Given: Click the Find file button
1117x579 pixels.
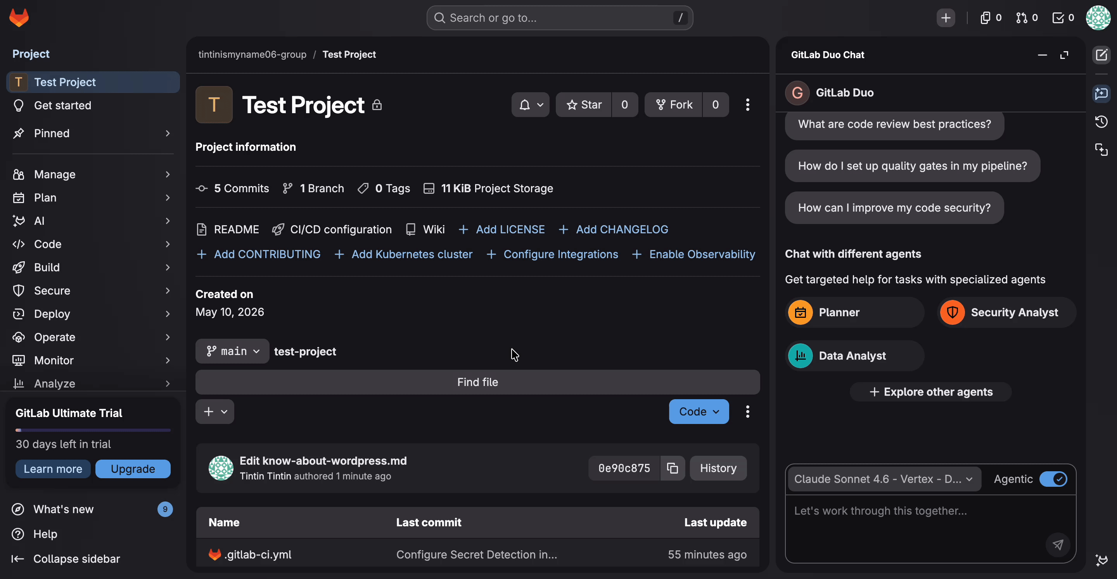Looking at the screenshot, I should [477, 382].
